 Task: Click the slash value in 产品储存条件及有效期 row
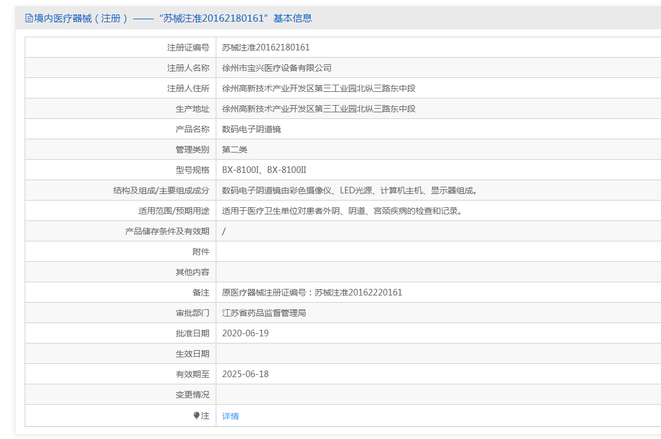[x=224, y=231]
